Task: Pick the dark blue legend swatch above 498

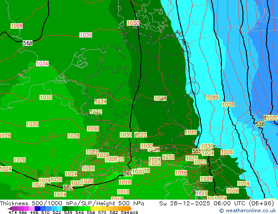Action: tap(37, 208)
